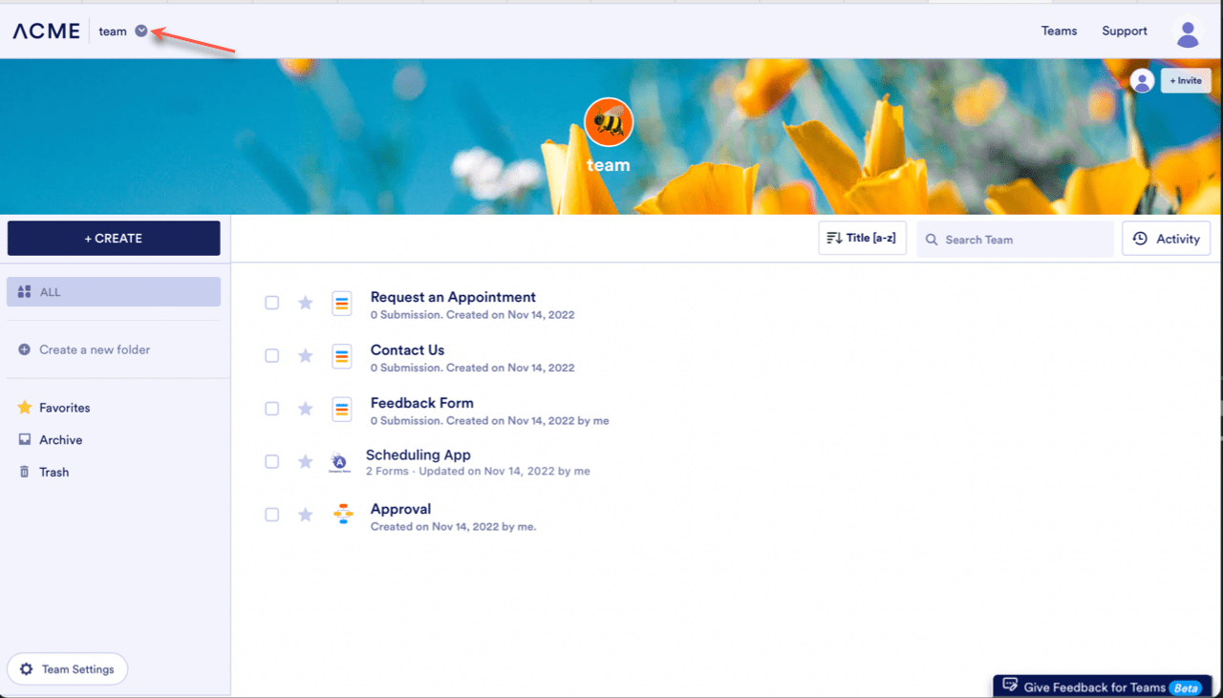Click the team member avatar beside Invite
The height and width of the screenshot is (698, 1223).
tap(1142, 81)
